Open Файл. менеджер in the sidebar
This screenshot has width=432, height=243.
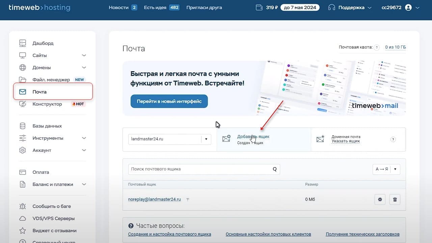(x=51, y=80)
